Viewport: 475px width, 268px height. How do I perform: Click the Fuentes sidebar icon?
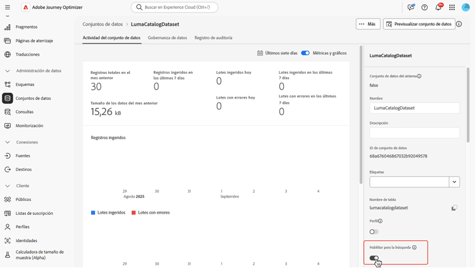[8, 155]
